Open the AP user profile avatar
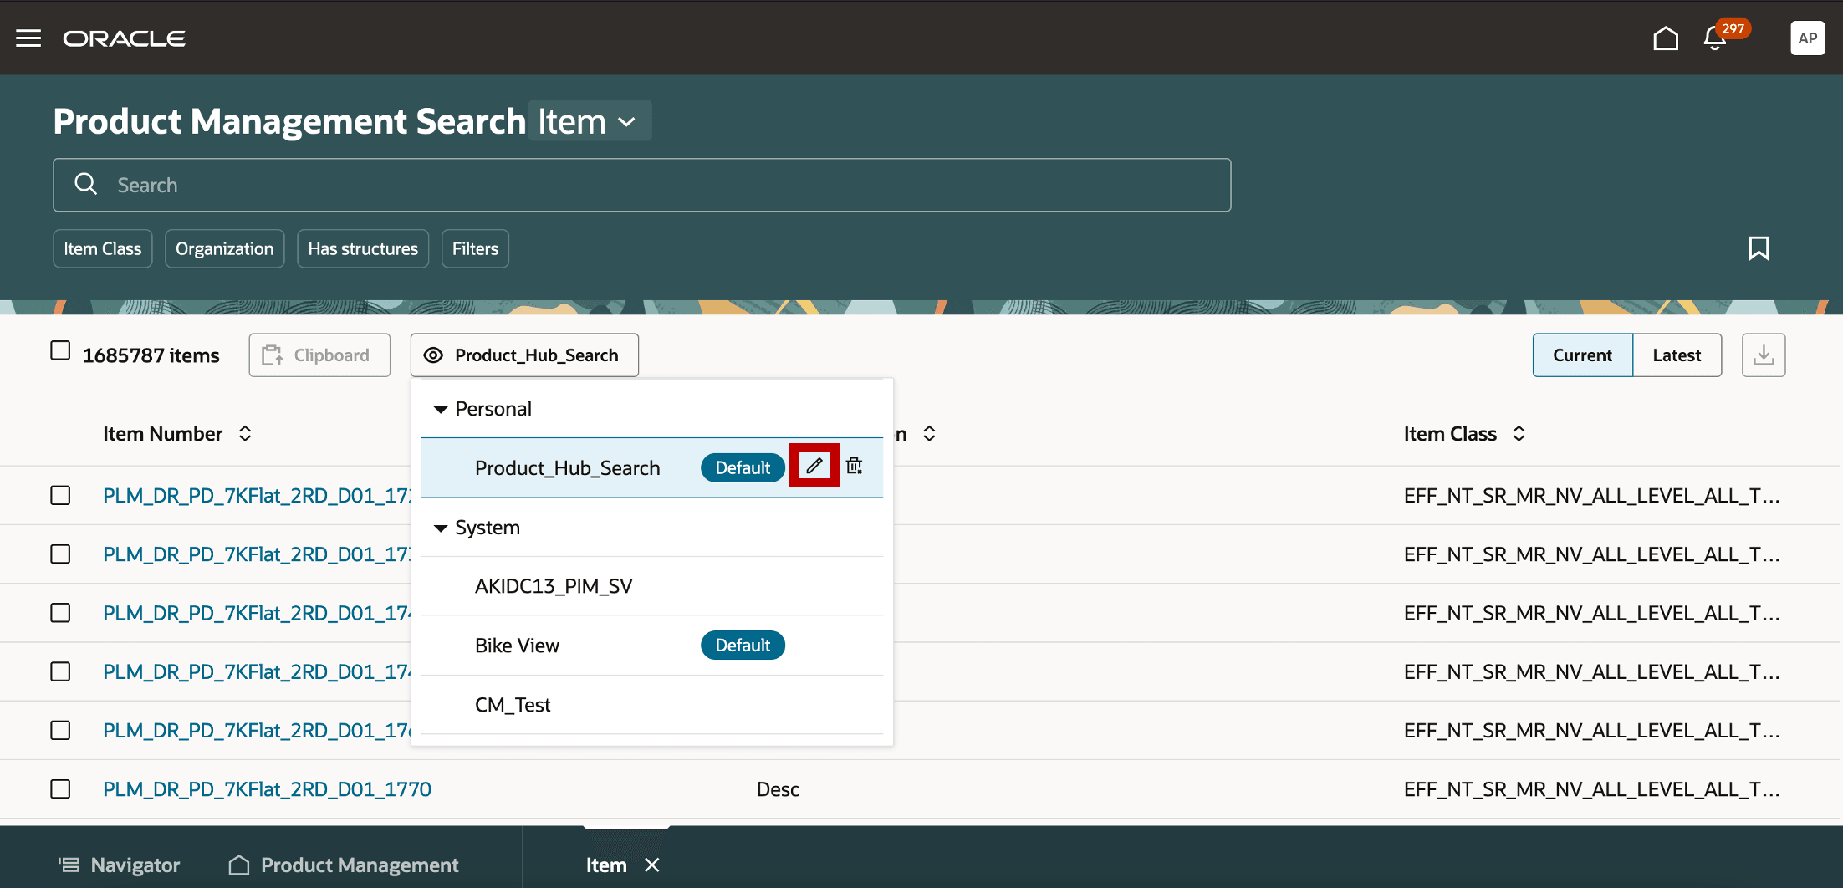This screenshot has height=888, width=1843. pyautogui.click(x=1807, y=38)
